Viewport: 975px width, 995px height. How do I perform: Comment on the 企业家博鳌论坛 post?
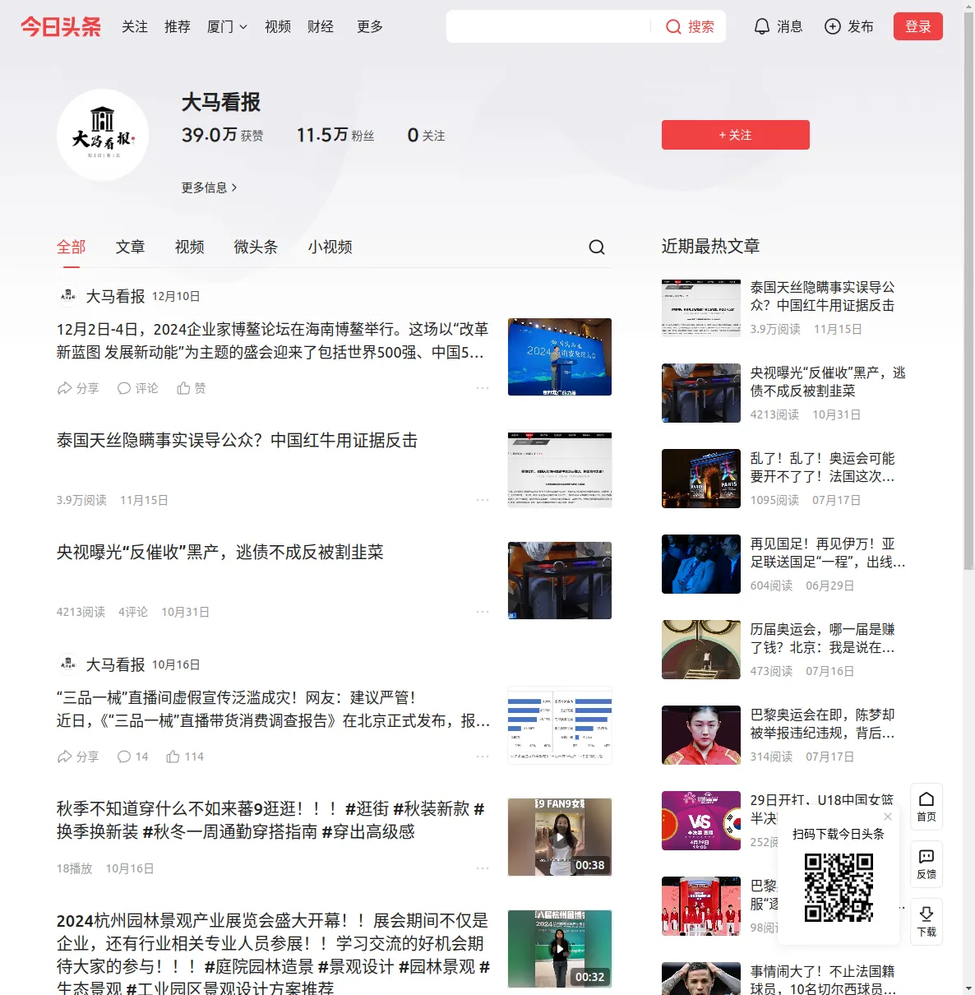point(137,388)
